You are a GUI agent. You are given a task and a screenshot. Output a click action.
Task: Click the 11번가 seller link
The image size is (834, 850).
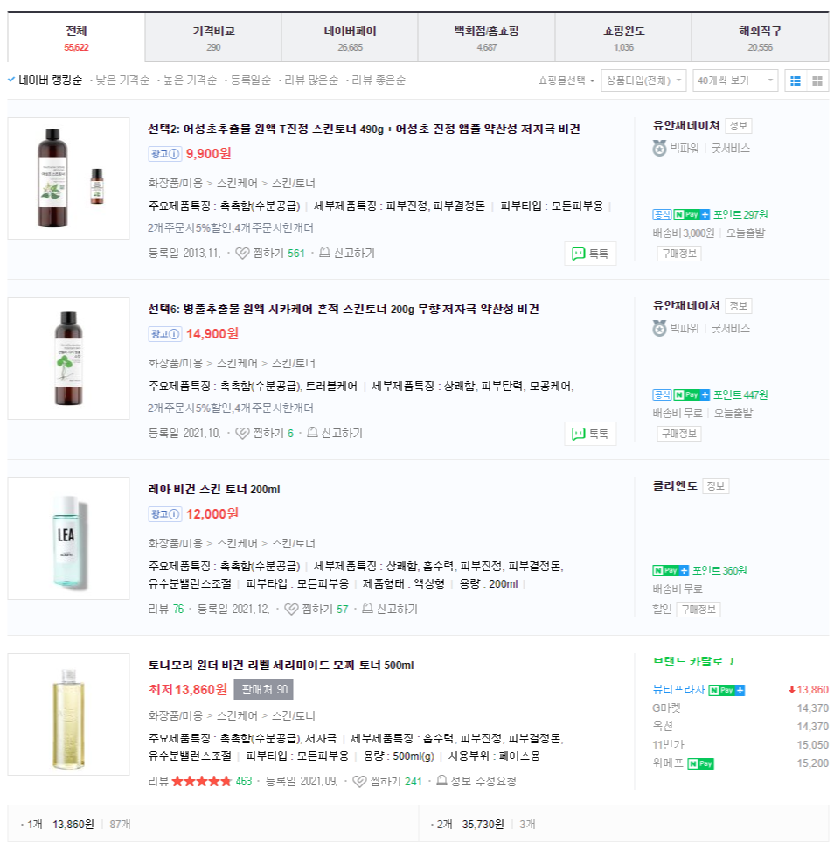pyautogui.click(x=669, y=745)
